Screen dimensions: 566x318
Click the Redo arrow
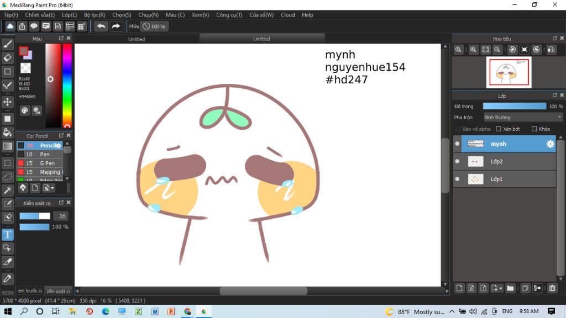coord(116,26)
